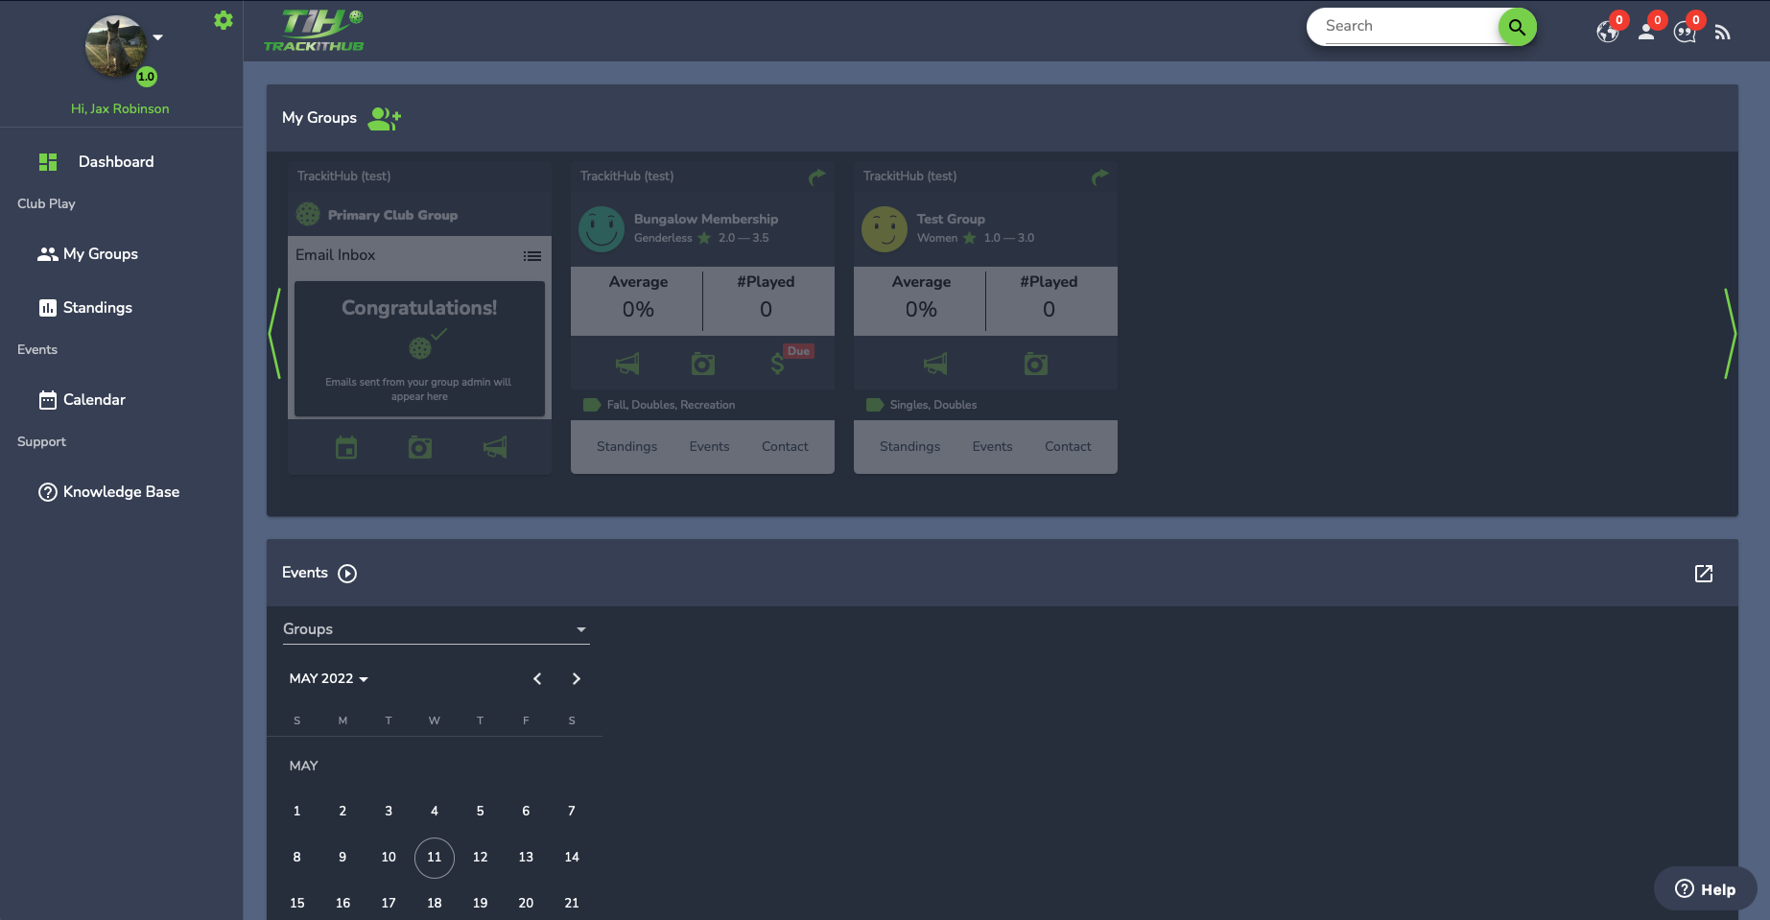Select Standings in the sidebar

(x=97, y=308)
